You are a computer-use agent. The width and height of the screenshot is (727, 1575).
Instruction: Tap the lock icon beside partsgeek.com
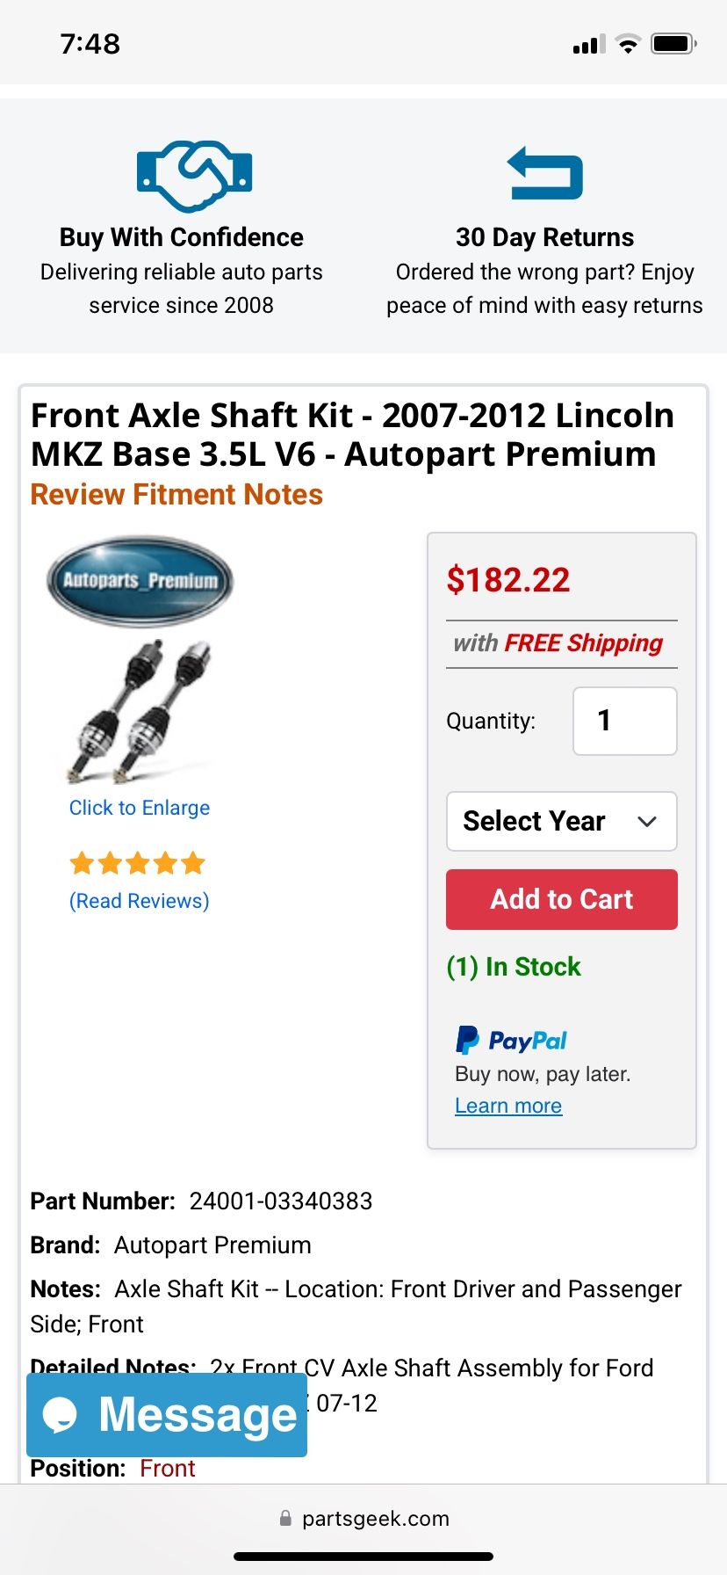285,1518
